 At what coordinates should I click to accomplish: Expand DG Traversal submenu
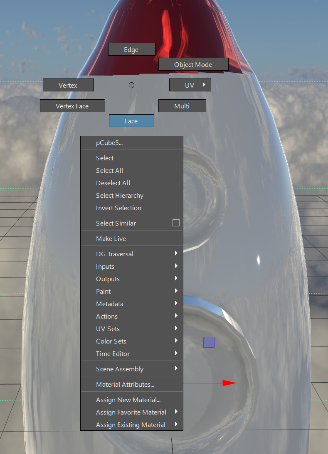point(132,254)
